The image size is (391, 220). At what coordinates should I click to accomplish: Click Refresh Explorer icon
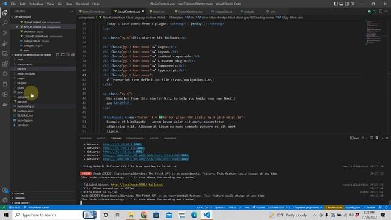68,54
